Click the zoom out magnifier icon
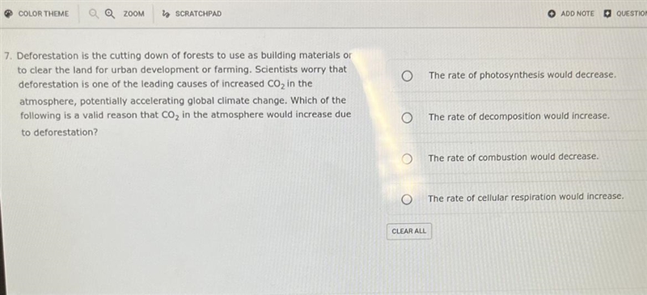Screen dimensions: 647x295 click(x=94, y=14)
